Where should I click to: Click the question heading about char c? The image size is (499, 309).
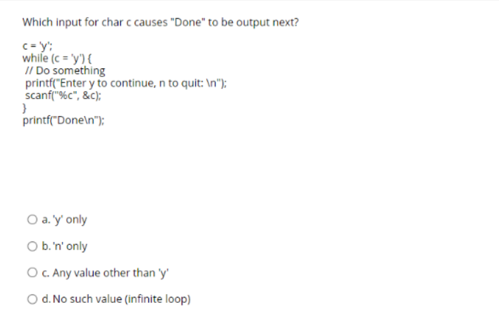tap(160, 23)
